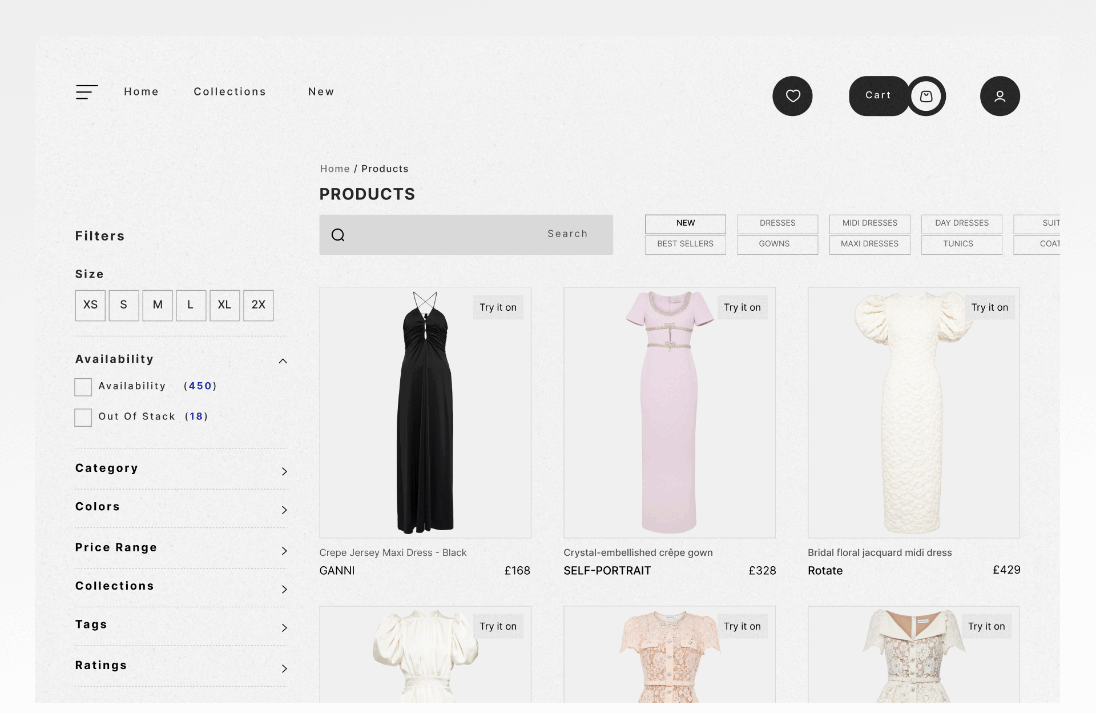The height and width of the screenshot is (713, 1096).
Task: Click the search magnifier icon
Action: 338,235
